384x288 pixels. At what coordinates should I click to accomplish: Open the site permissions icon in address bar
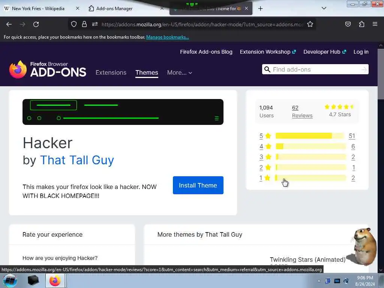[x=95, y=24]
